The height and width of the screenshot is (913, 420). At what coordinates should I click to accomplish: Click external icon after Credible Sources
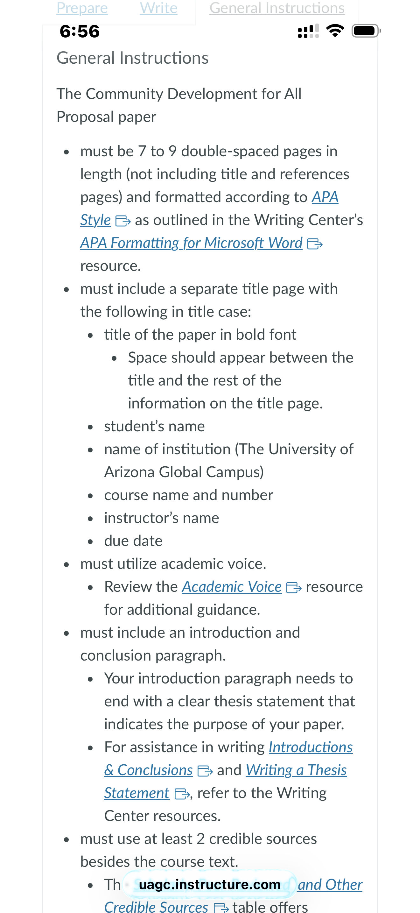tap(221, 907)
